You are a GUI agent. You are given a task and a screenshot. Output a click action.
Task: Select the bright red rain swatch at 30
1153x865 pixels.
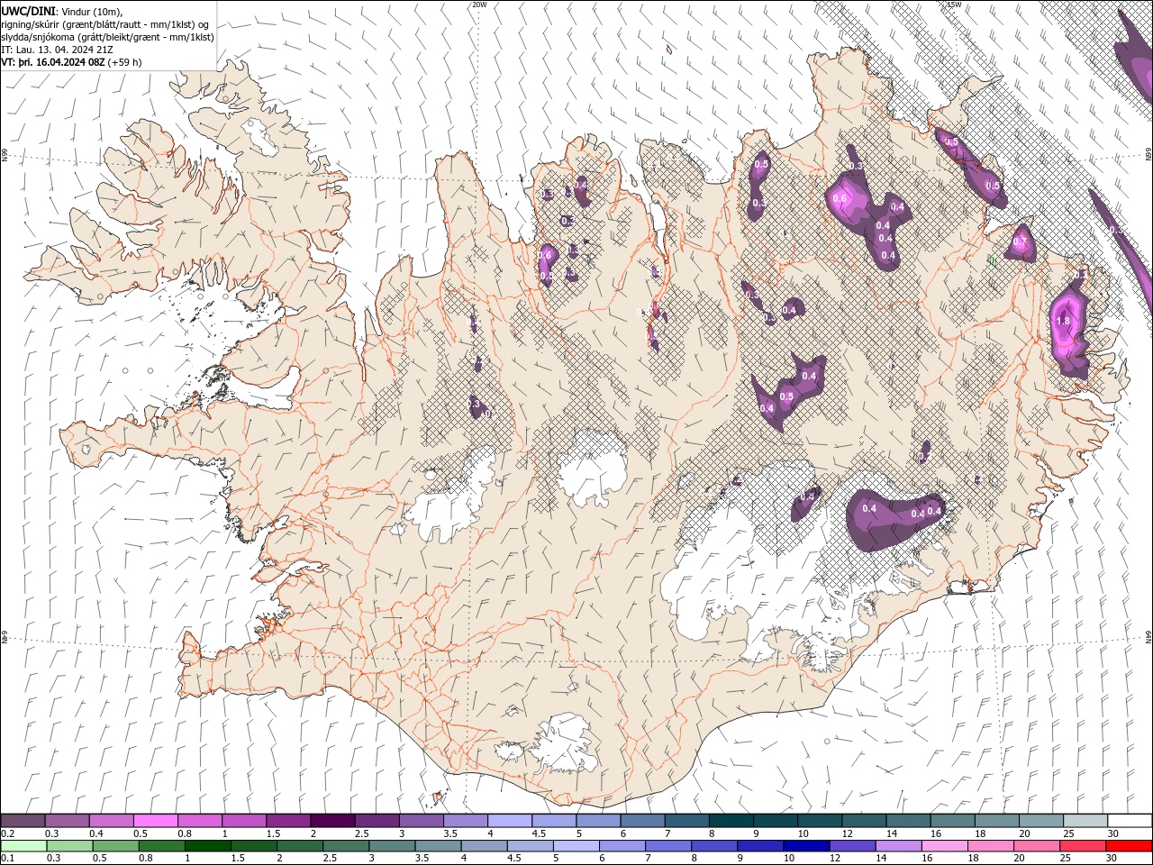pyautogui.click(x=1129, y=846)
